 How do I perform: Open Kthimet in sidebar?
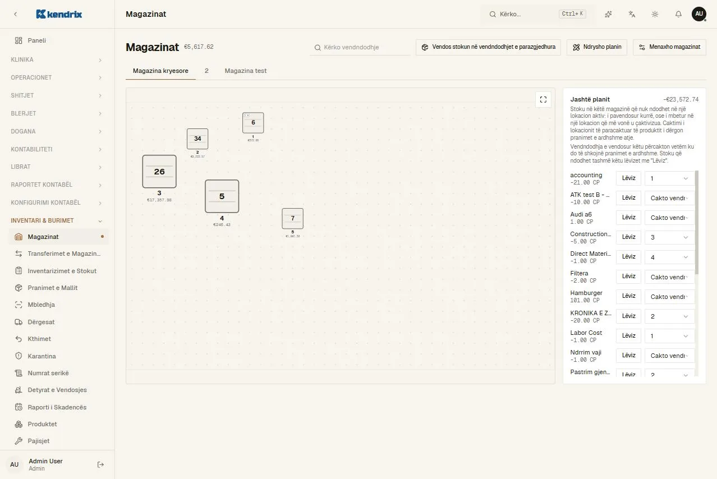tap(57, 339)
